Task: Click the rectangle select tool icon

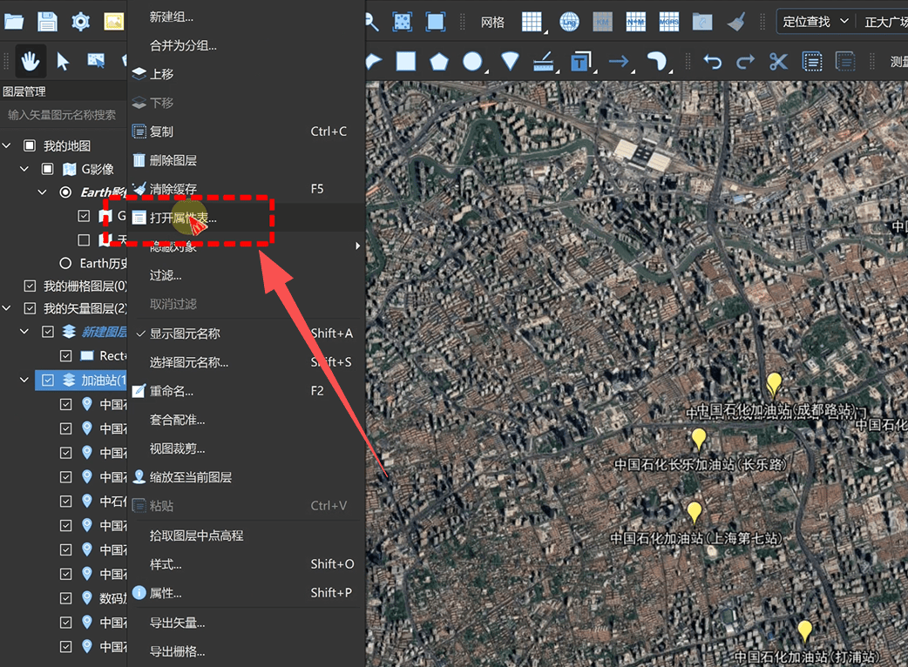Action: coord(96,61)
